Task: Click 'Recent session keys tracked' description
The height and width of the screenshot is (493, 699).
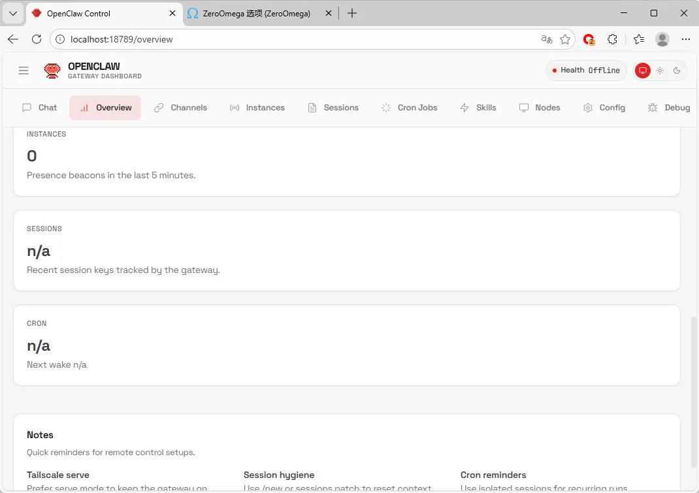Action: click(123, 270)
